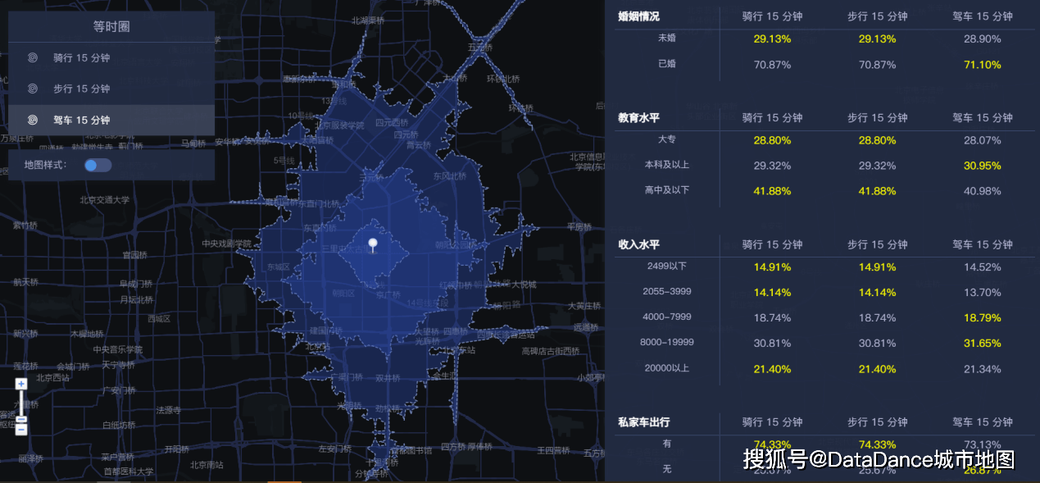
Task: Select the 驾车 15 分钟 isochrone option
Action: (111, 120)
